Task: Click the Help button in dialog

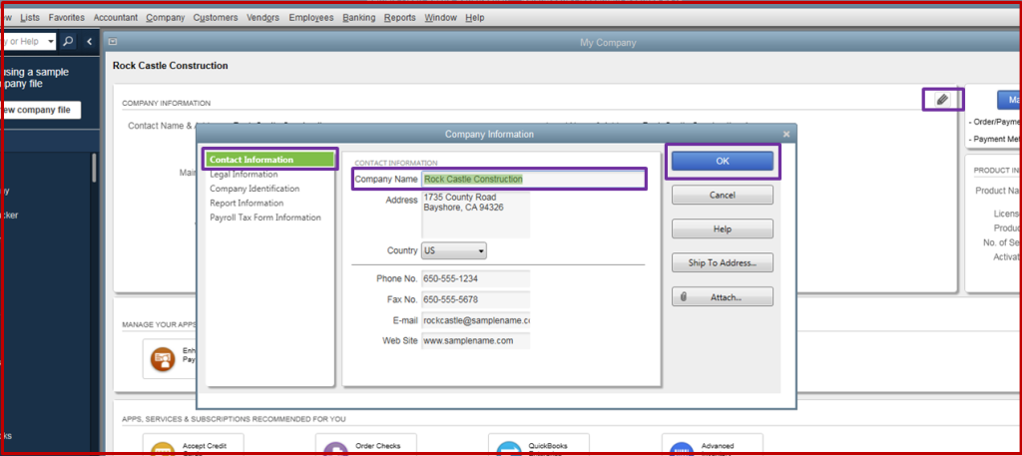Action: [x=723, y=228]
